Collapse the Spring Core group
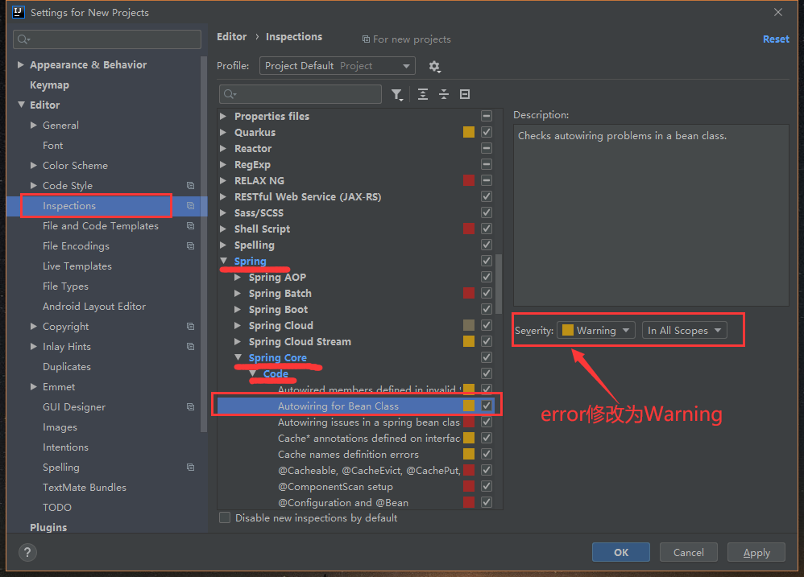Image resolution: width=804 pixels, height=577 pixels. point(238,357)
